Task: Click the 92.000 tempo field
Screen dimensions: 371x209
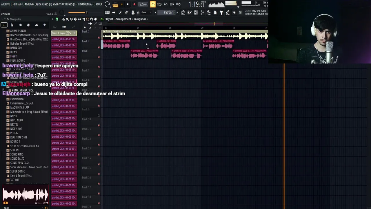Action: click(143, 4)
